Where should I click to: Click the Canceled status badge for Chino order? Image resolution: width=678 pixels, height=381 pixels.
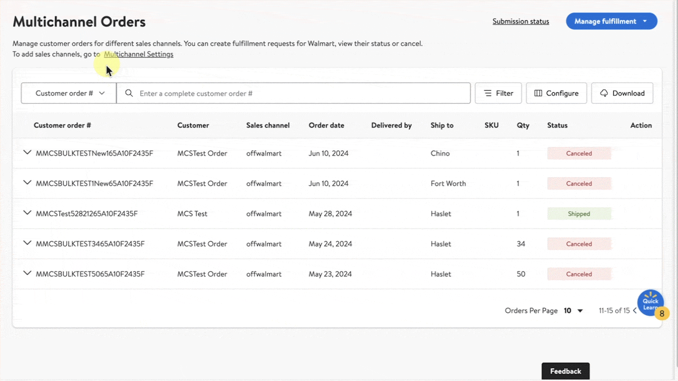click(x=579, y=153)
